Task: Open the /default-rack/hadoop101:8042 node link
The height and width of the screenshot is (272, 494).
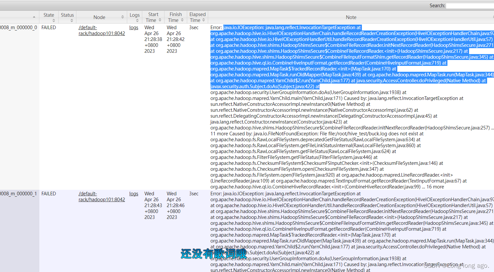Action: pos(101,30)
